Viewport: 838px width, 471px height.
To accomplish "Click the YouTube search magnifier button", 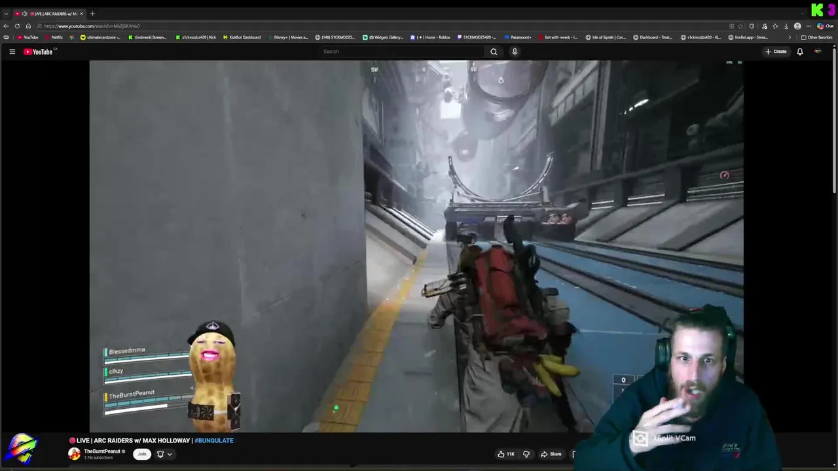I will click(x=494, y=52).
